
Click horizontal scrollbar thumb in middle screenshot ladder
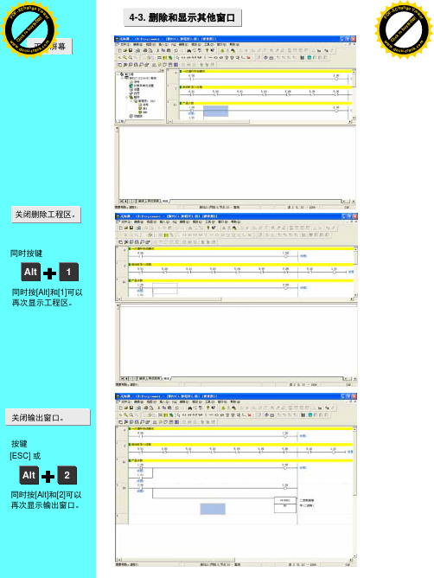click(x=171, y=299)
